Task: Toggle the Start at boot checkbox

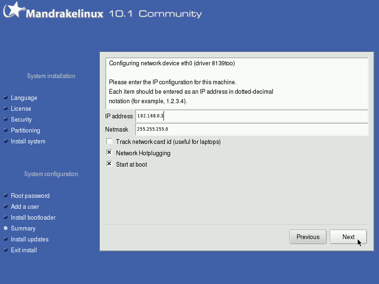Action: click(x=109, y=164)
